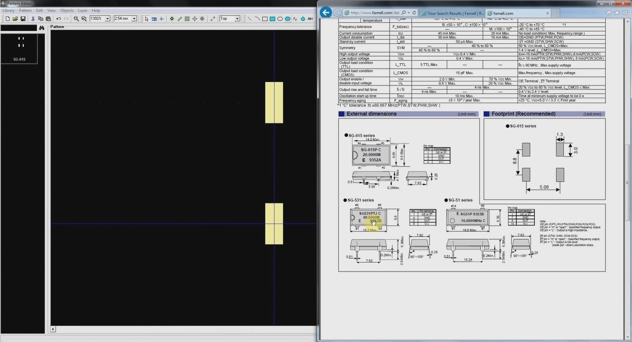Screen dimensions: 632x342
Task: Select the filled rectangle tool
Action: 273,19
